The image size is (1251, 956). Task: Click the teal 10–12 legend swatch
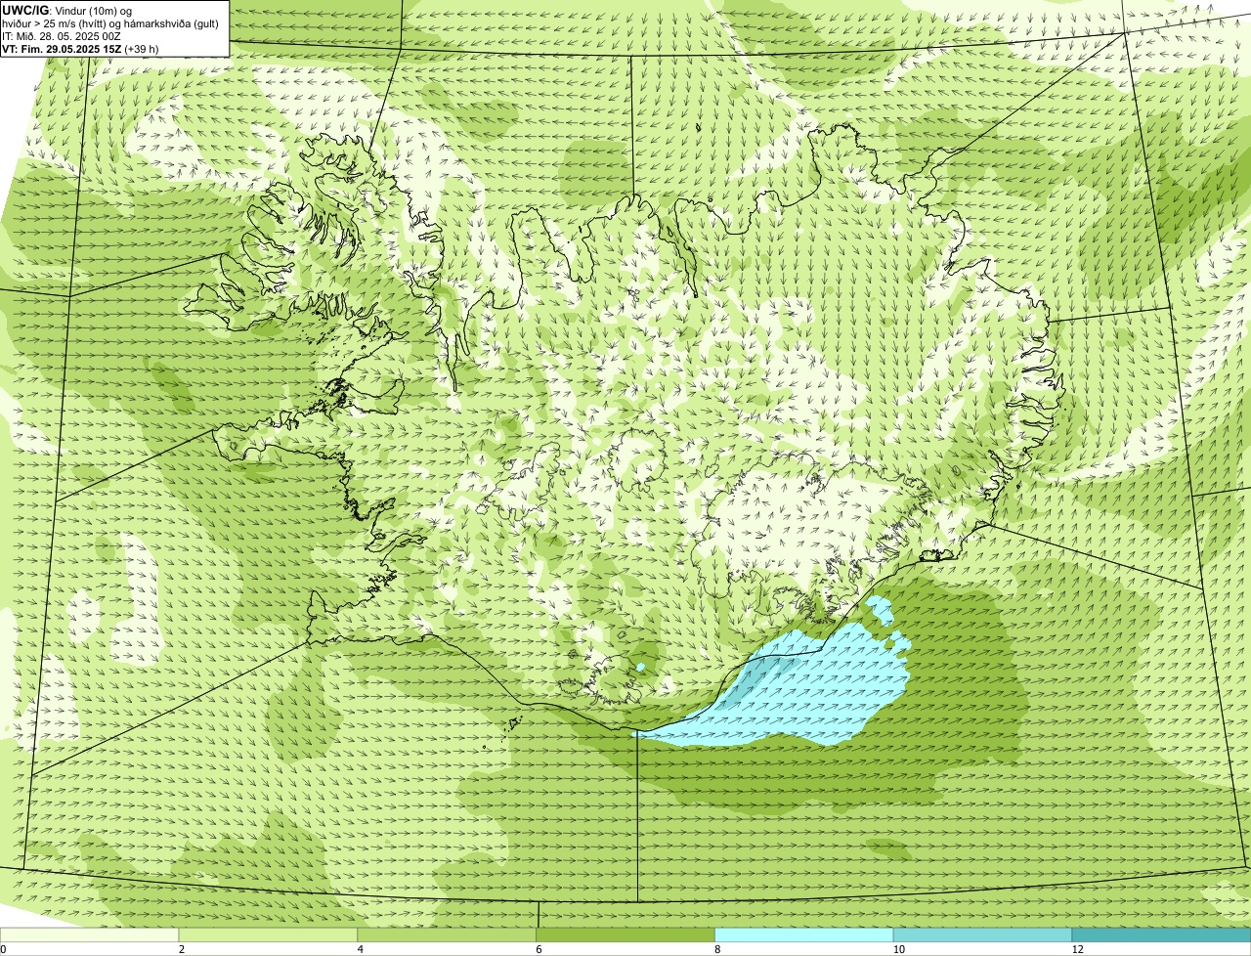(982, 934)
